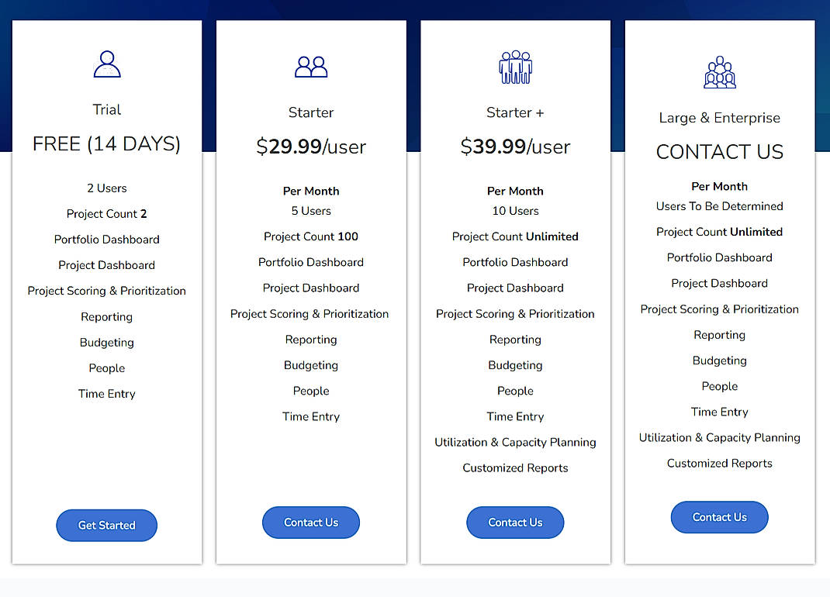Click the single person icon above Trial

106,64
